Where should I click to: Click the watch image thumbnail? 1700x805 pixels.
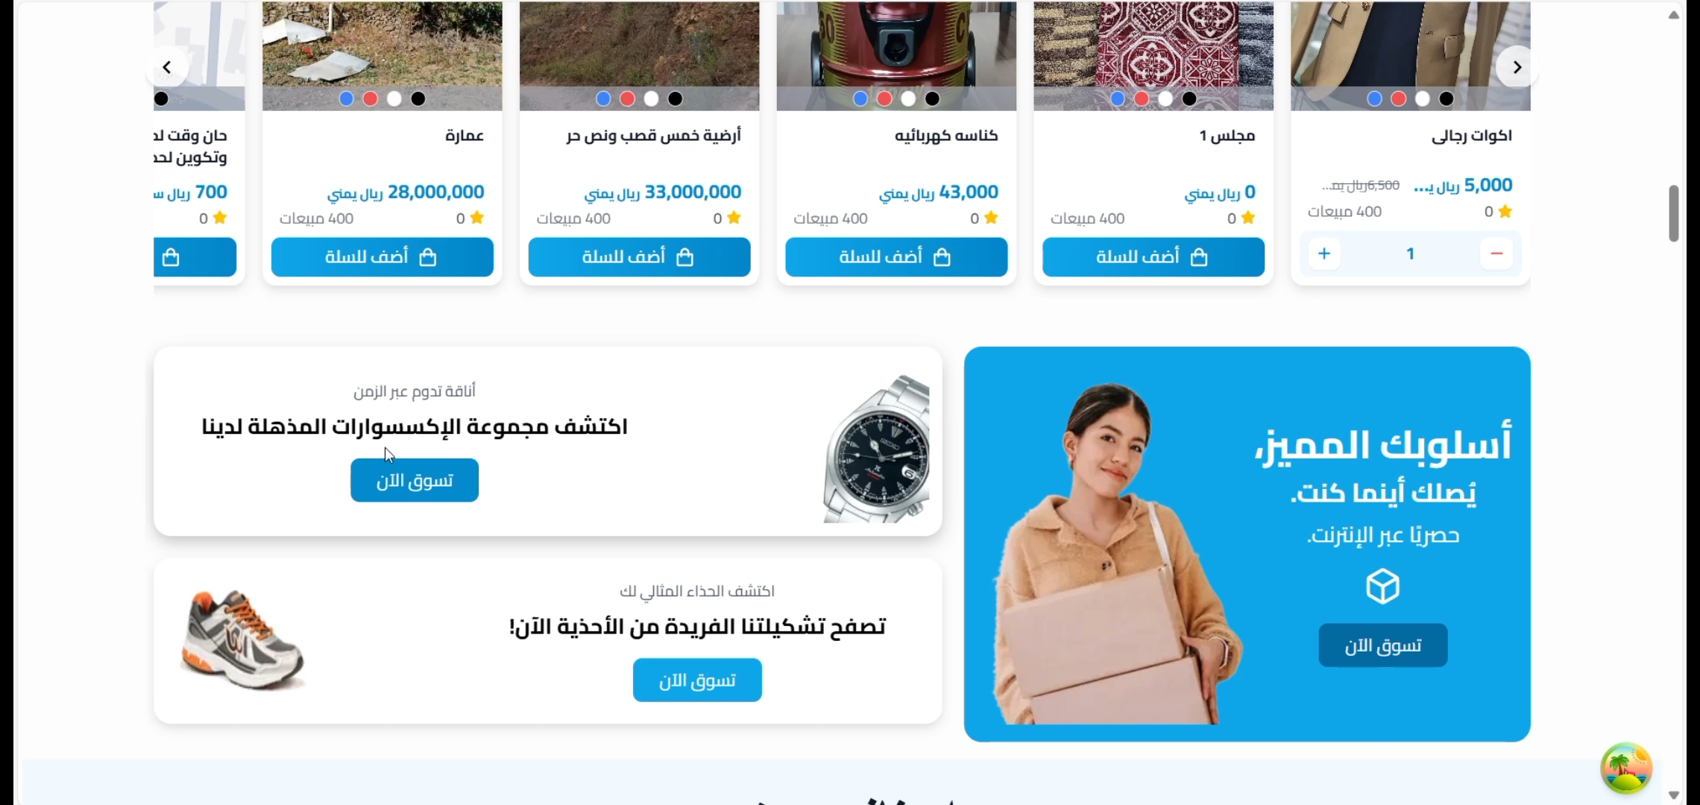[x=877, y=449]
